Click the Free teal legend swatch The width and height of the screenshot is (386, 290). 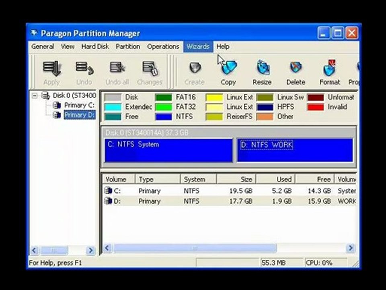tap(113, 117)
